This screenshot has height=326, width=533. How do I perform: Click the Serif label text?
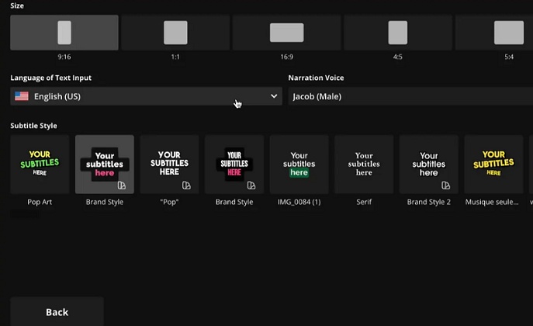coord(364,202)
